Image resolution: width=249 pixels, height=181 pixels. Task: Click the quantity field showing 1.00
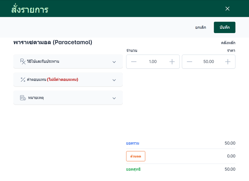[153, 62]
